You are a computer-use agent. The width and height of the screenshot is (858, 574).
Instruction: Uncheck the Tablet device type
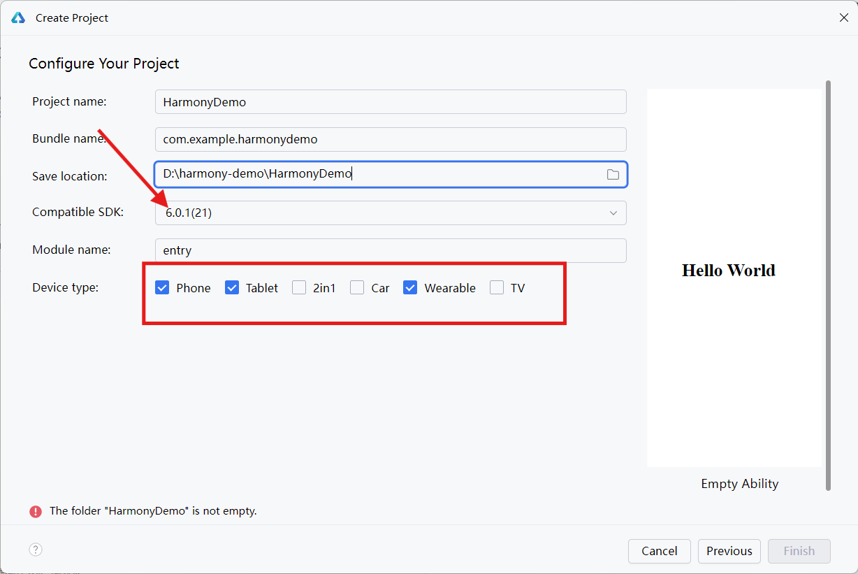click(232, 287)
